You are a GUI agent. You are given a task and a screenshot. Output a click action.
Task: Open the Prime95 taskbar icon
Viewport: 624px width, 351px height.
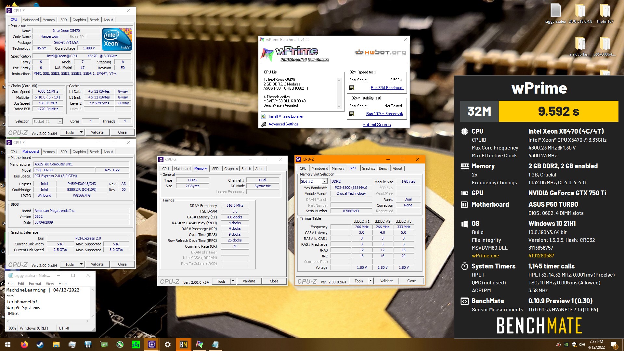click(136, 344)
